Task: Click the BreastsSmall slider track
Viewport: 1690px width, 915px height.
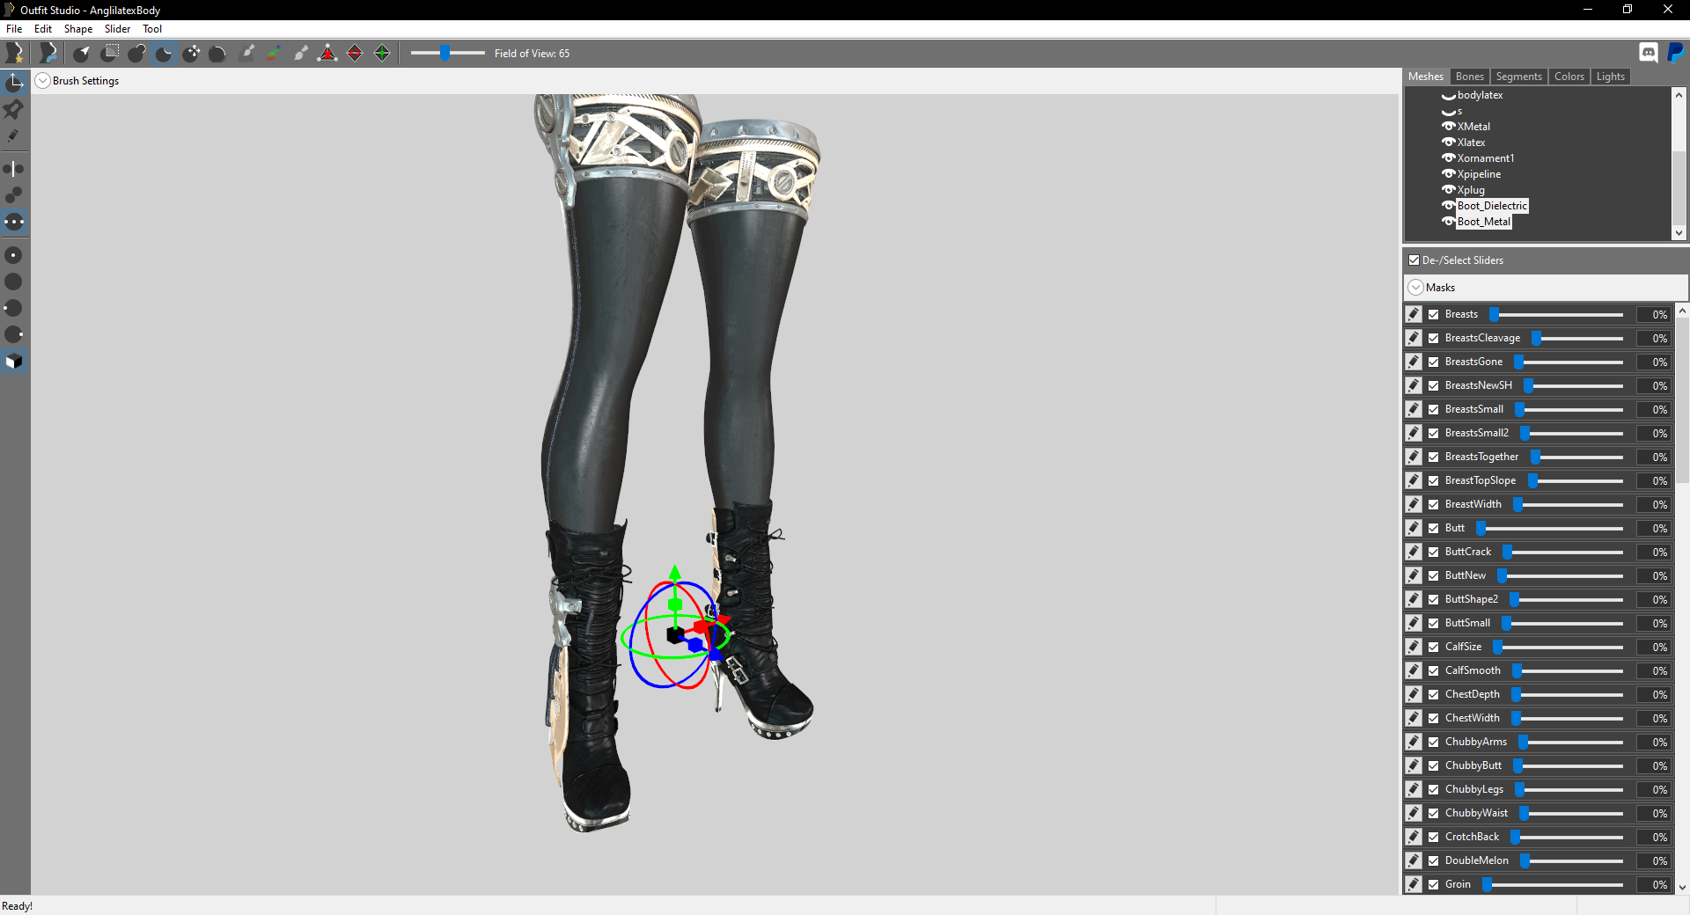Action: (1569, 409)
